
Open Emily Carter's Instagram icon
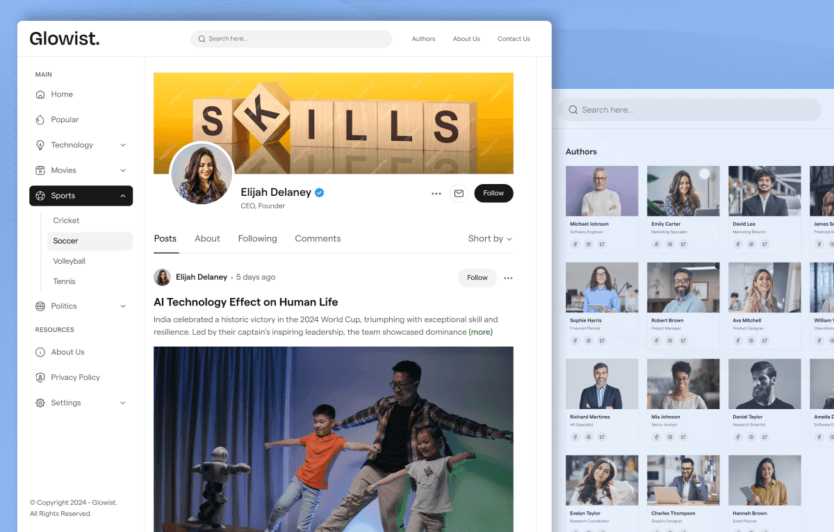click(670, 244)
